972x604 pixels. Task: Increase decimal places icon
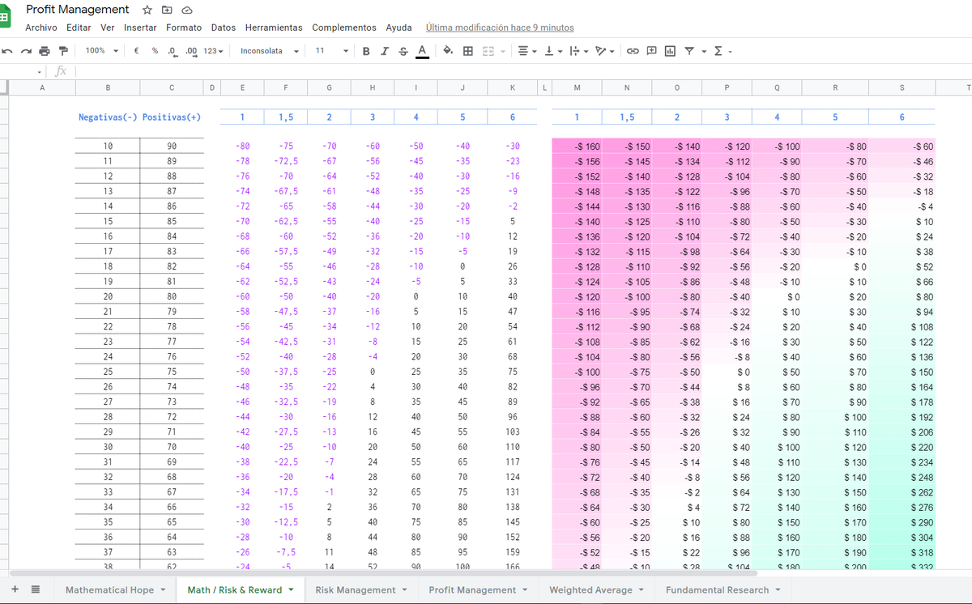pyautogui.click(x=191, y=51)
